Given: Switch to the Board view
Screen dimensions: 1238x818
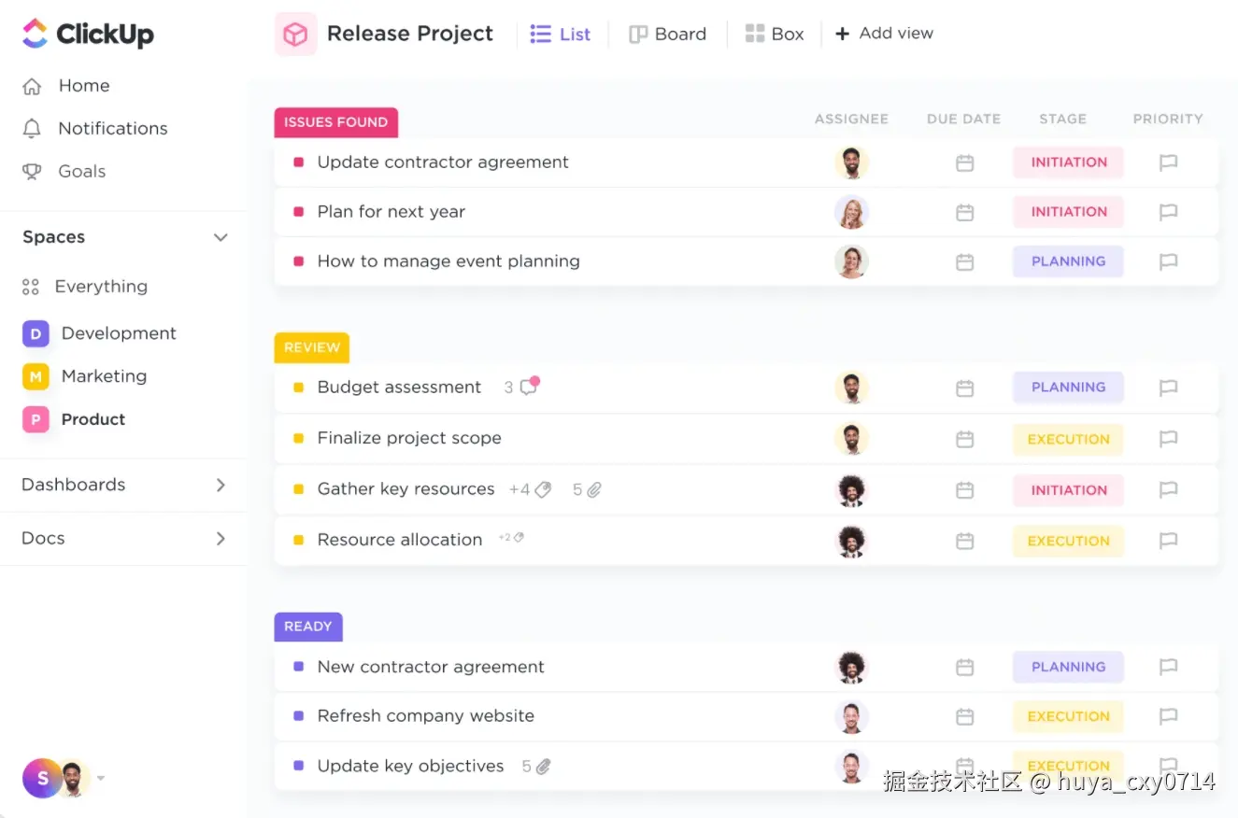Looking at the screenshot, I should pos(667,35).
